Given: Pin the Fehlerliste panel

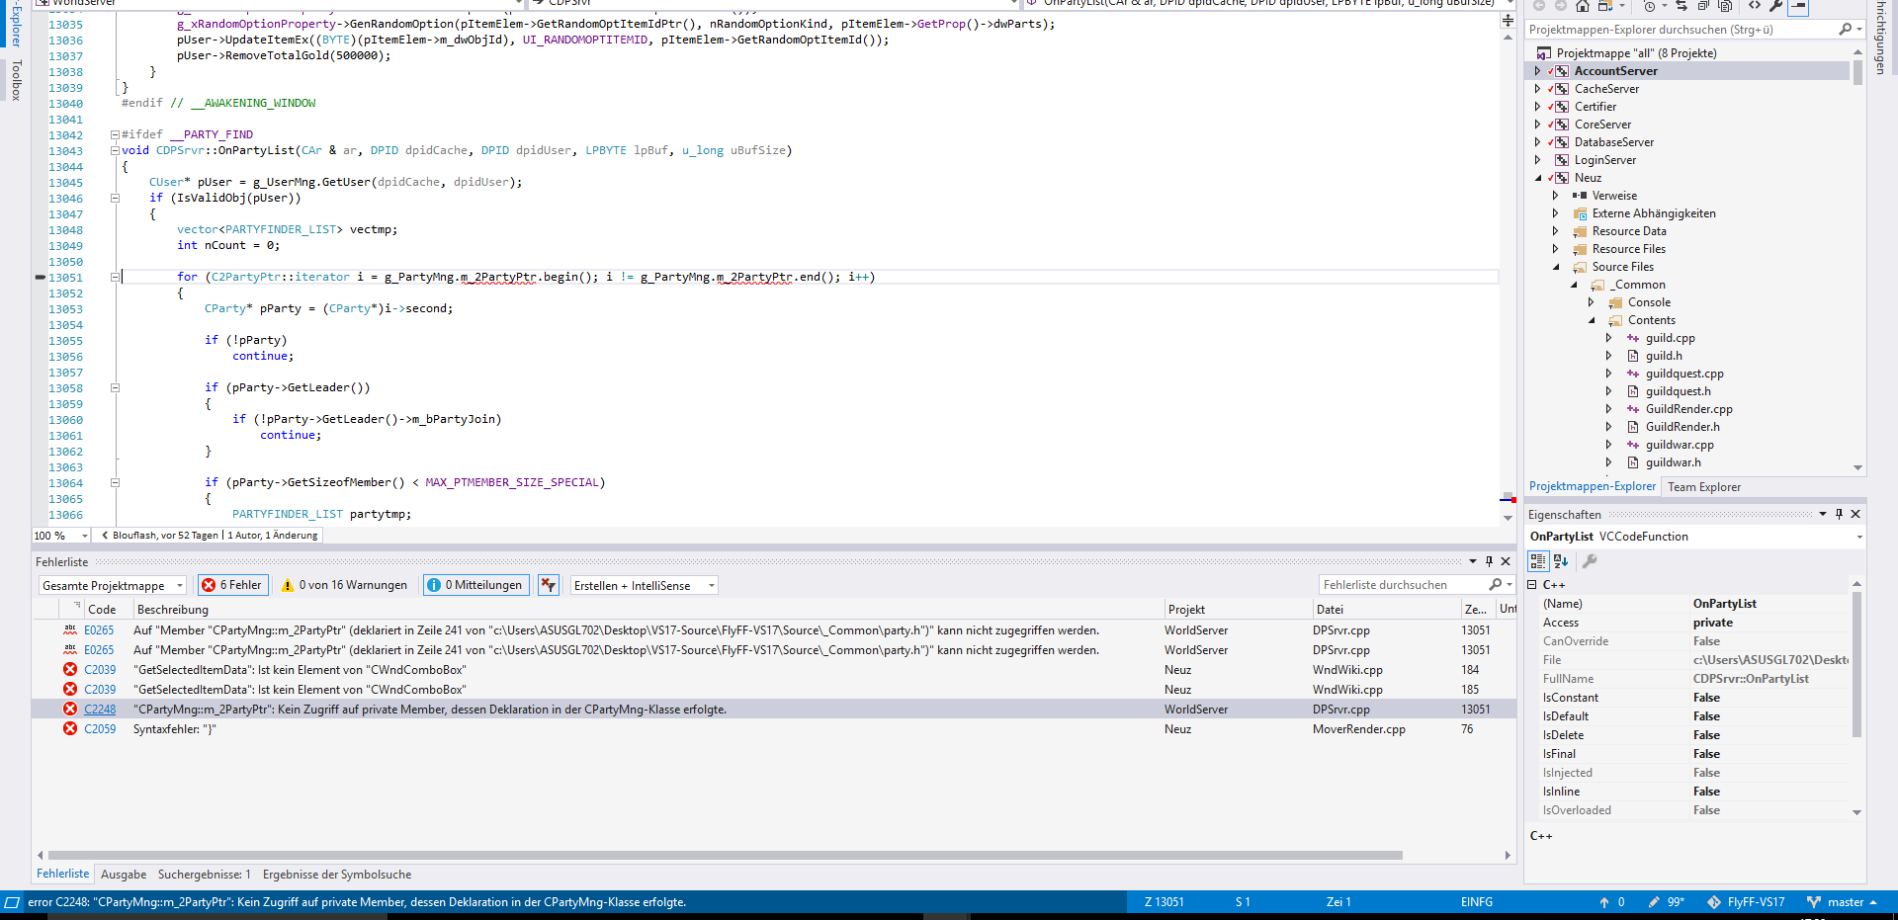Looking at the screenshot, I should tap(1489, 561).
